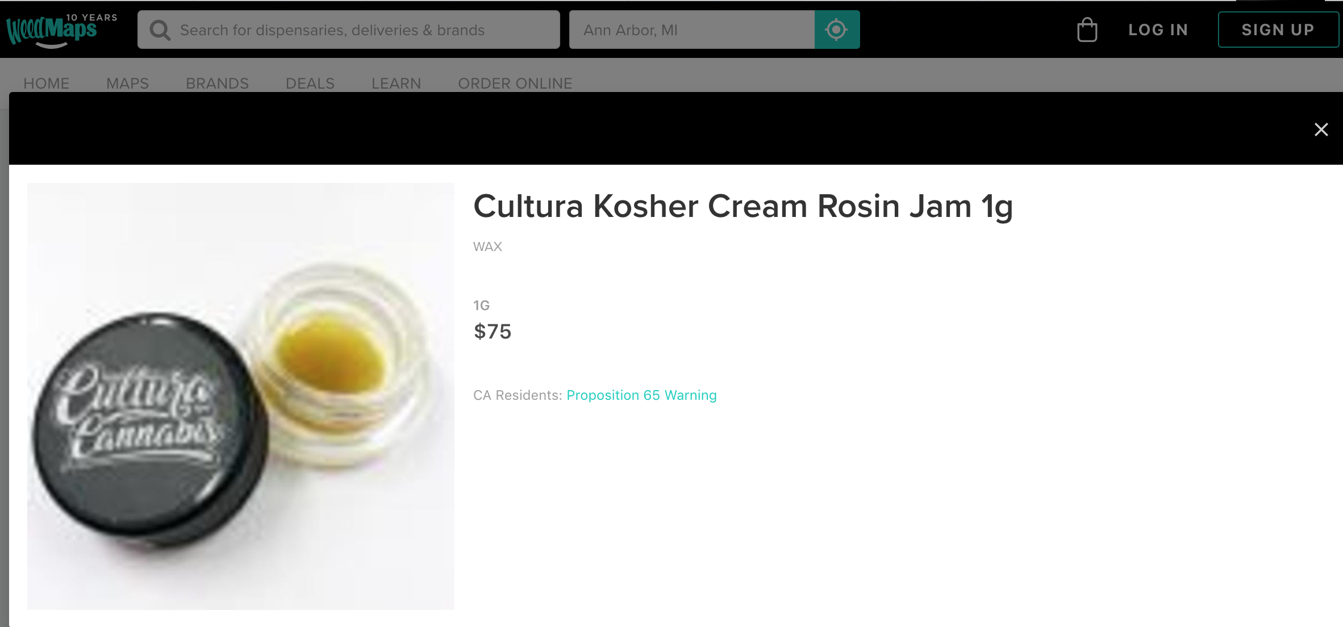The height and width of the screenshot is (627, 1343).
Task: Dismiss the product modal with the X icon
Action: pyautogui.click(x=1322, y=129)
